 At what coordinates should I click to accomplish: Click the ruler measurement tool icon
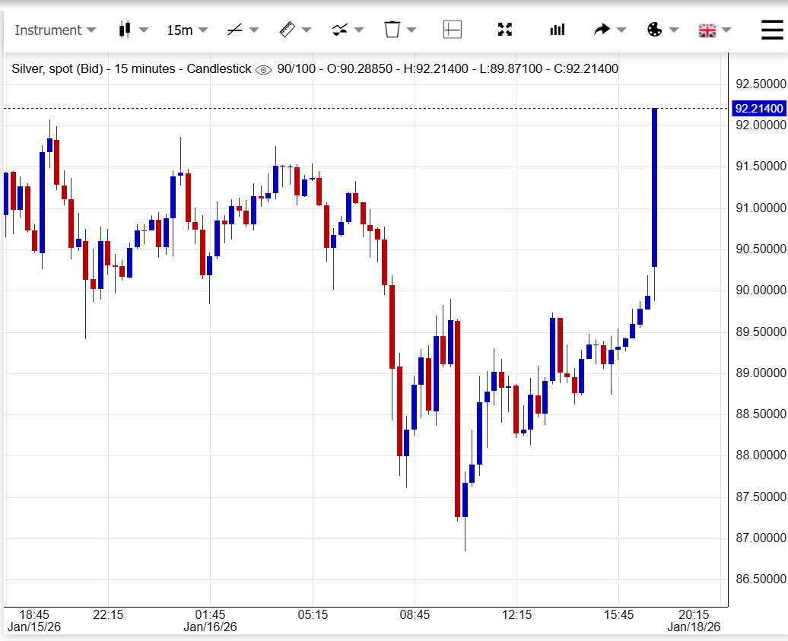tap(287, 30)
